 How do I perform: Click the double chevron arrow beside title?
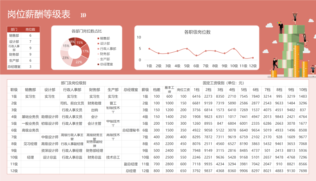point(83,15)
